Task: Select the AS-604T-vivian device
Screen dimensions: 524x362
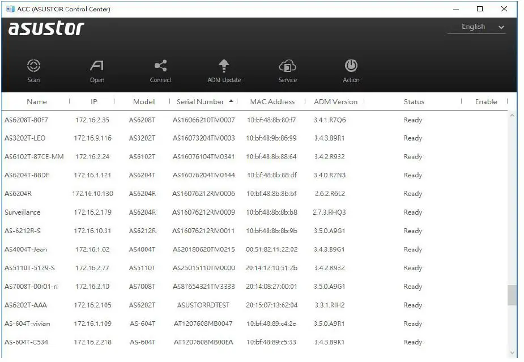Action: [x=255, y=323]
